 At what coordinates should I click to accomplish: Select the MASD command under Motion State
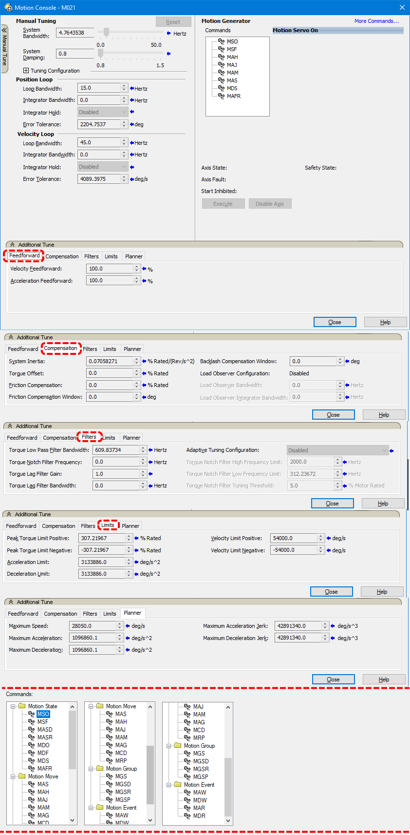point(45,730)
